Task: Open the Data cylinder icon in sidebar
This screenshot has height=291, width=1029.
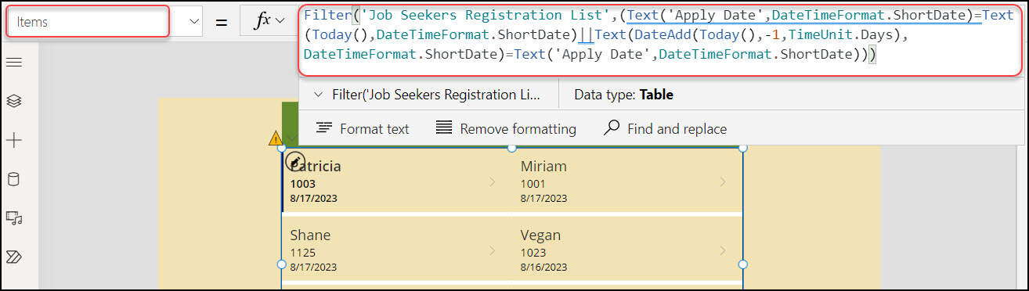Action: pos(13,179)
